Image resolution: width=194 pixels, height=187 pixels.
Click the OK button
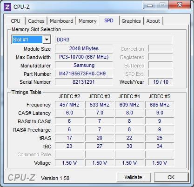[171, 177]
